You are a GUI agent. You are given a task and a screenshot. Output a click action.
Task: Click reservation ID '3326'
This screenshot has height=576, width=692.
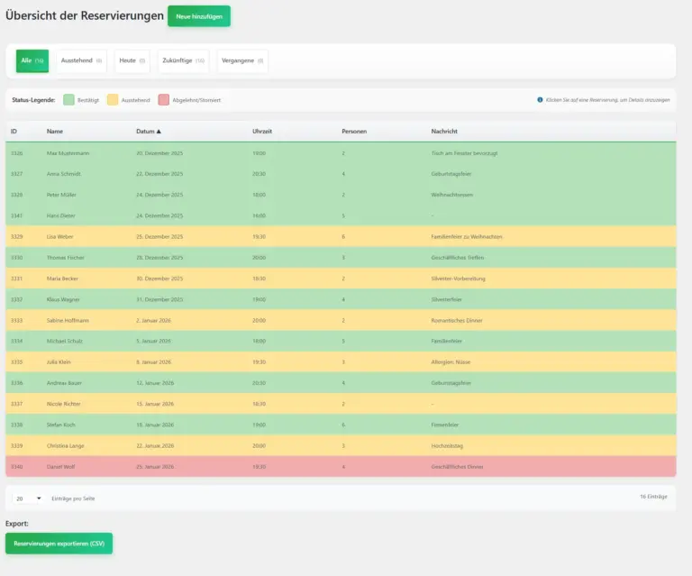(x=17, y=153)
